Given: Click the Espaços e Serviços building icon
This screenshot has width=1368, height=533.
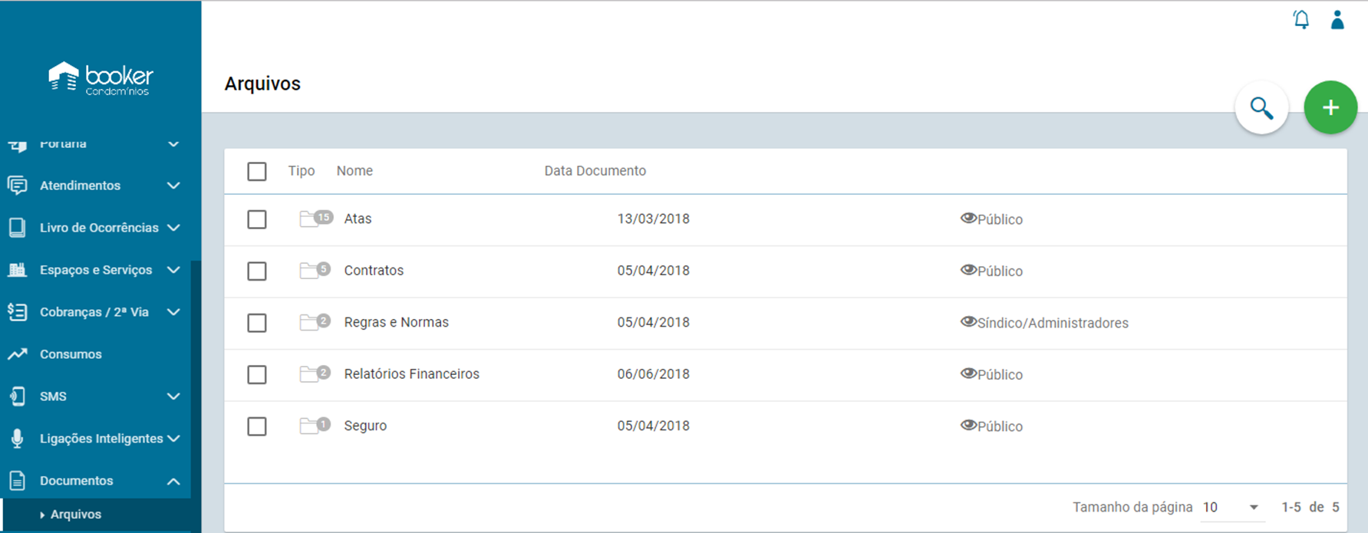Looking at the screenshot, I should (17, 270).
